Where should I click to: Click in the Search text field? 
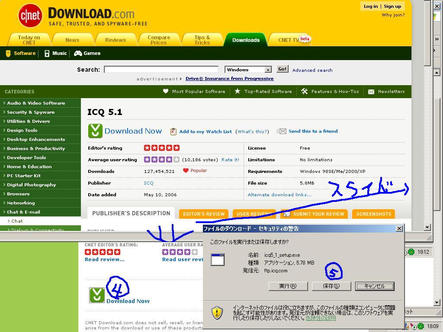click(x=161, y=70)
